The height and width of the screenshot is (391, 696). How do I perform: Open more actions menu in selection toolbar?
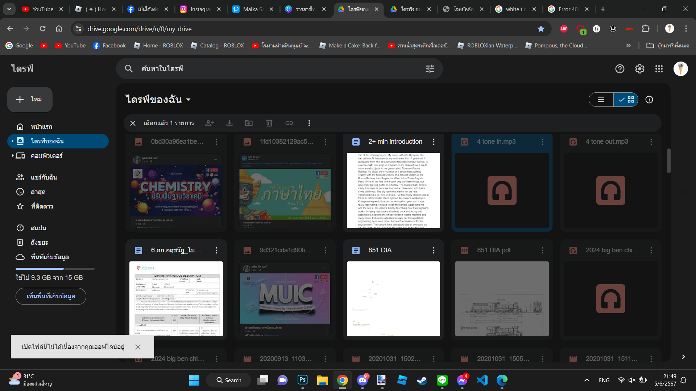[309, 123]
